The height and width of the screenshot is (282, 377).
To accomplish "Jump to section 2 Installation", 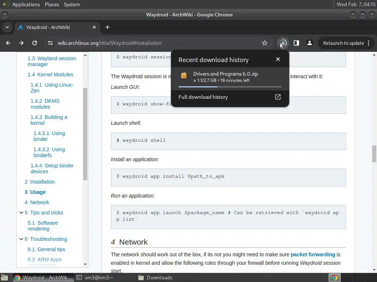I will 40,182.
